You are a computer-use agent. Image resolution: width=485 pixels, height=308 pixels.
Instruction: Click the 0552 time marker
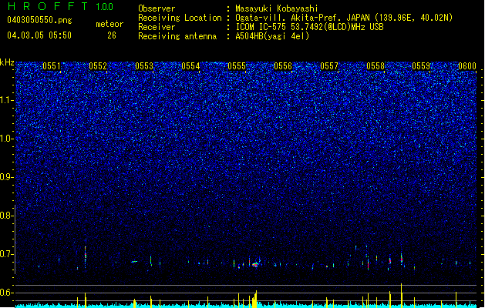(x=98, y=66)
